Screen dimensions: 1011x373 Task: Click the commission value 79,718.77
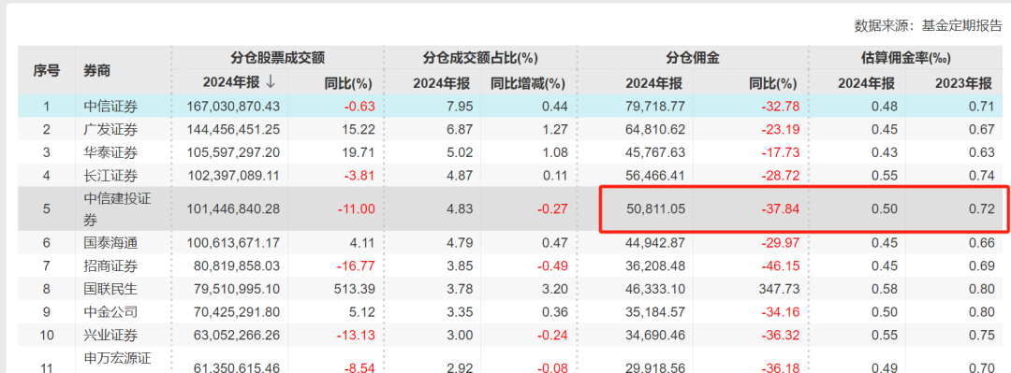click(x=655, y=106)
